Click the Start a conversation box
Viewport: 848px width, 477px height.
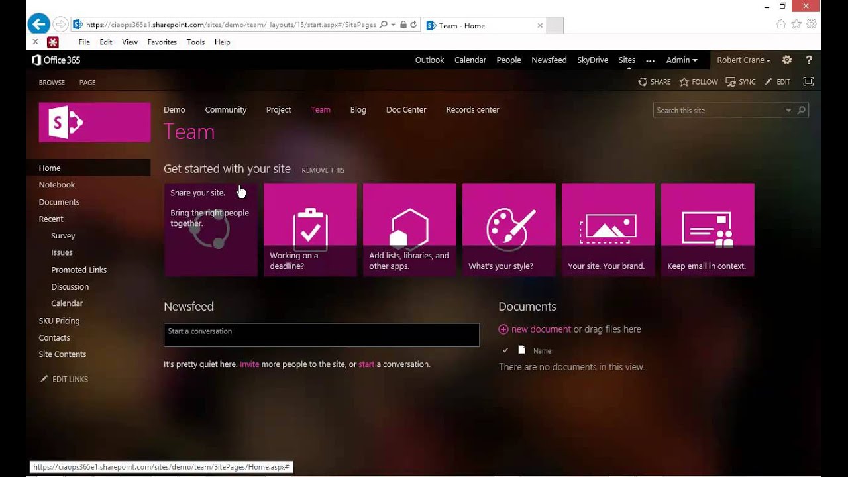(321, 335)
